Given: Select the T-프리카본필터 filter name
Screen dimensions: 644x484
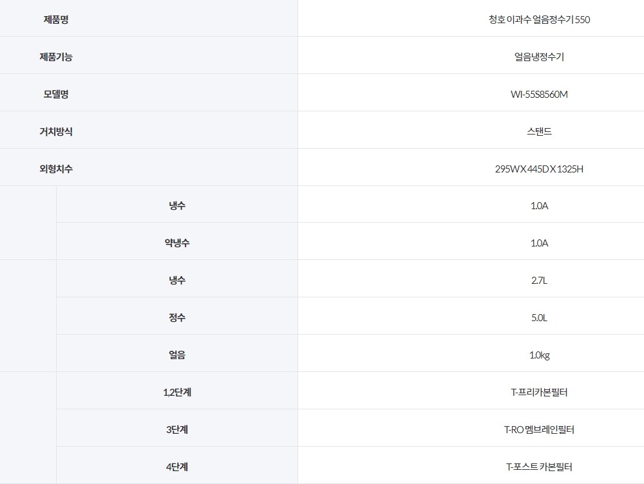Looking at the screenshot, I should point(539,392).
